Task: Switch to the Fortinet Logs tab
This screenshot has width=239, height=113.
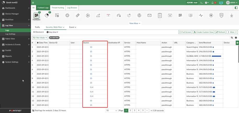Action: coord(43,8)
